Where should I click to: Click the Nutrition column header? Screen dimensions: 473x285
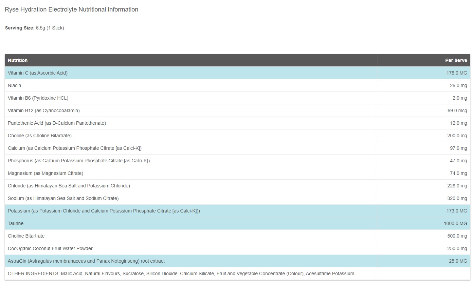[x=18, y=60]
